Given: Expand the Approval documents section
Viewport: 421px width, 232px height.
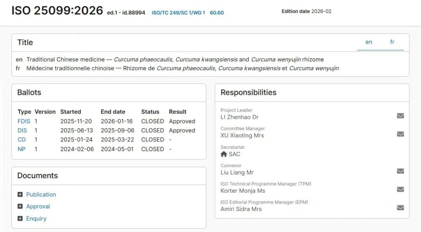Looking at the screenshot, I should click(20, 206).
